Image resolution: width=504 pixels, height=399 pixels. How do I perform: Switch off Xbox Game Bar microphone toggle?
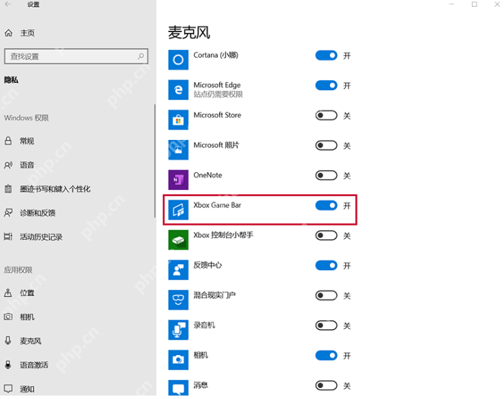click(326, 205)
